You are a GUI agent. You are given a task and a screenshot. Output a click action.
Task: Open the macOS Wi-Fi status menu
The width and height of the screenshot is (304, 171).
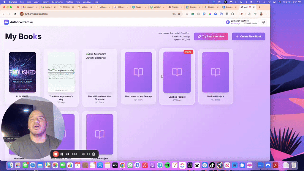[x=269, y=2]
